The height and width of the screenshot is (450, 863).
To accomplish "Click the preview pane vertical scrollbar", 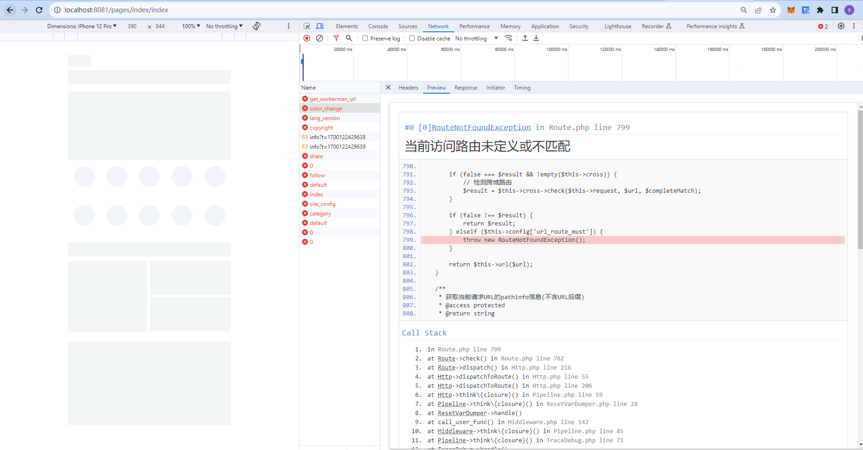I will click(860, 180).
